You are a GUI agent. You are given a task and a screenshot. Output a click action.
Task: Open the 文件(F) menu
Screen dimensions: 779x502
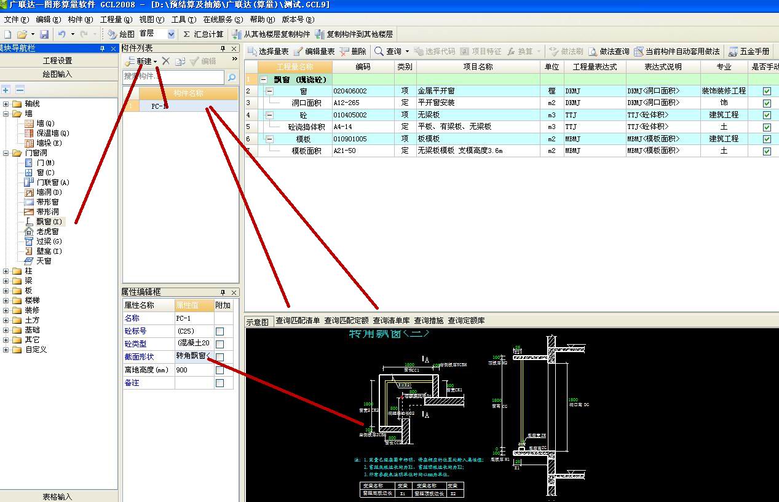point(17,20)
